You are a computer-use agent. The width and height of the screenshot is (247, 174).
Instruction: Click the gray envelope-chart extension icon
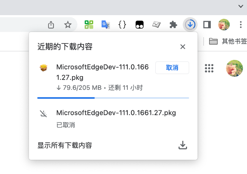(x=156, y=25)
